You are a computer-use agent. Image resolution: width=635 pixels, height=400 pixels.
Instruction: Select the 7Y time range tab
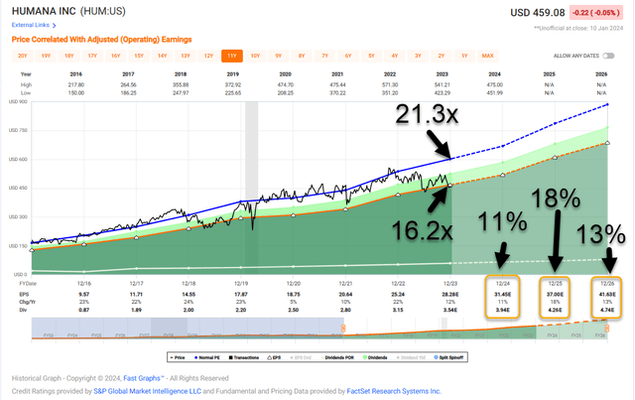[325, 56]
